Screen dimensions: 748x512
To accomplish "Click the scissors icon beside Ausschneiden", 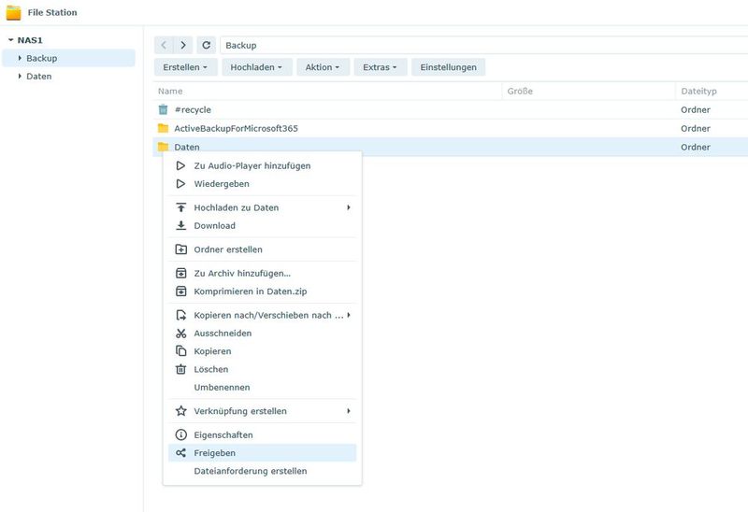I will coord(180,334).
